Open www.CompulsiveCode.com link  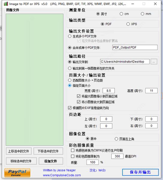point(62,175)
